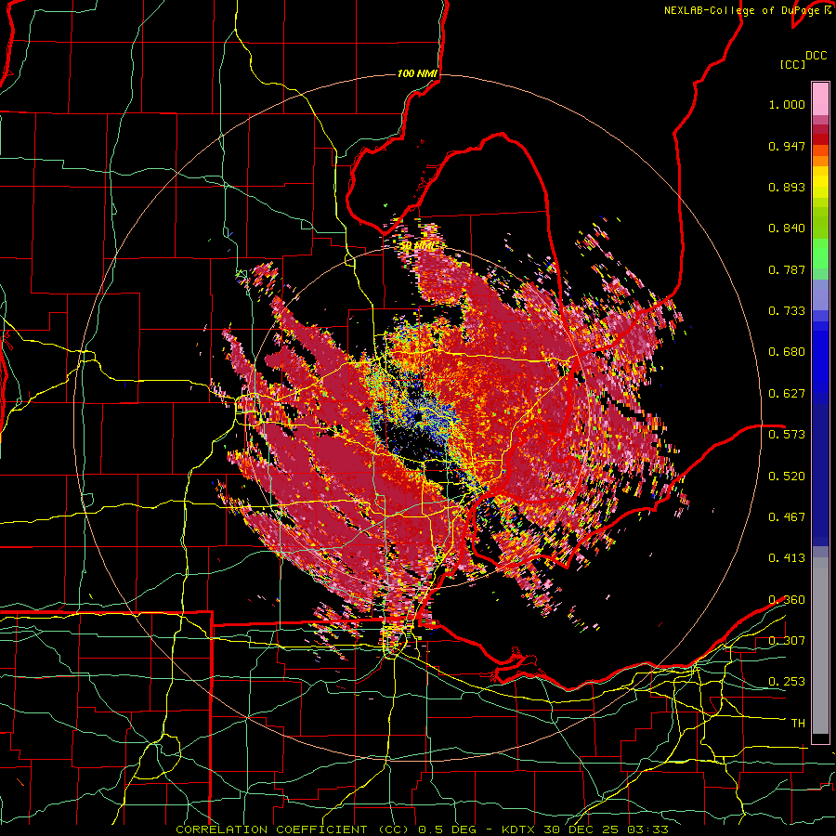836x836 pixels.
Task: Select the 0.787 scale value
Action: 787,269
